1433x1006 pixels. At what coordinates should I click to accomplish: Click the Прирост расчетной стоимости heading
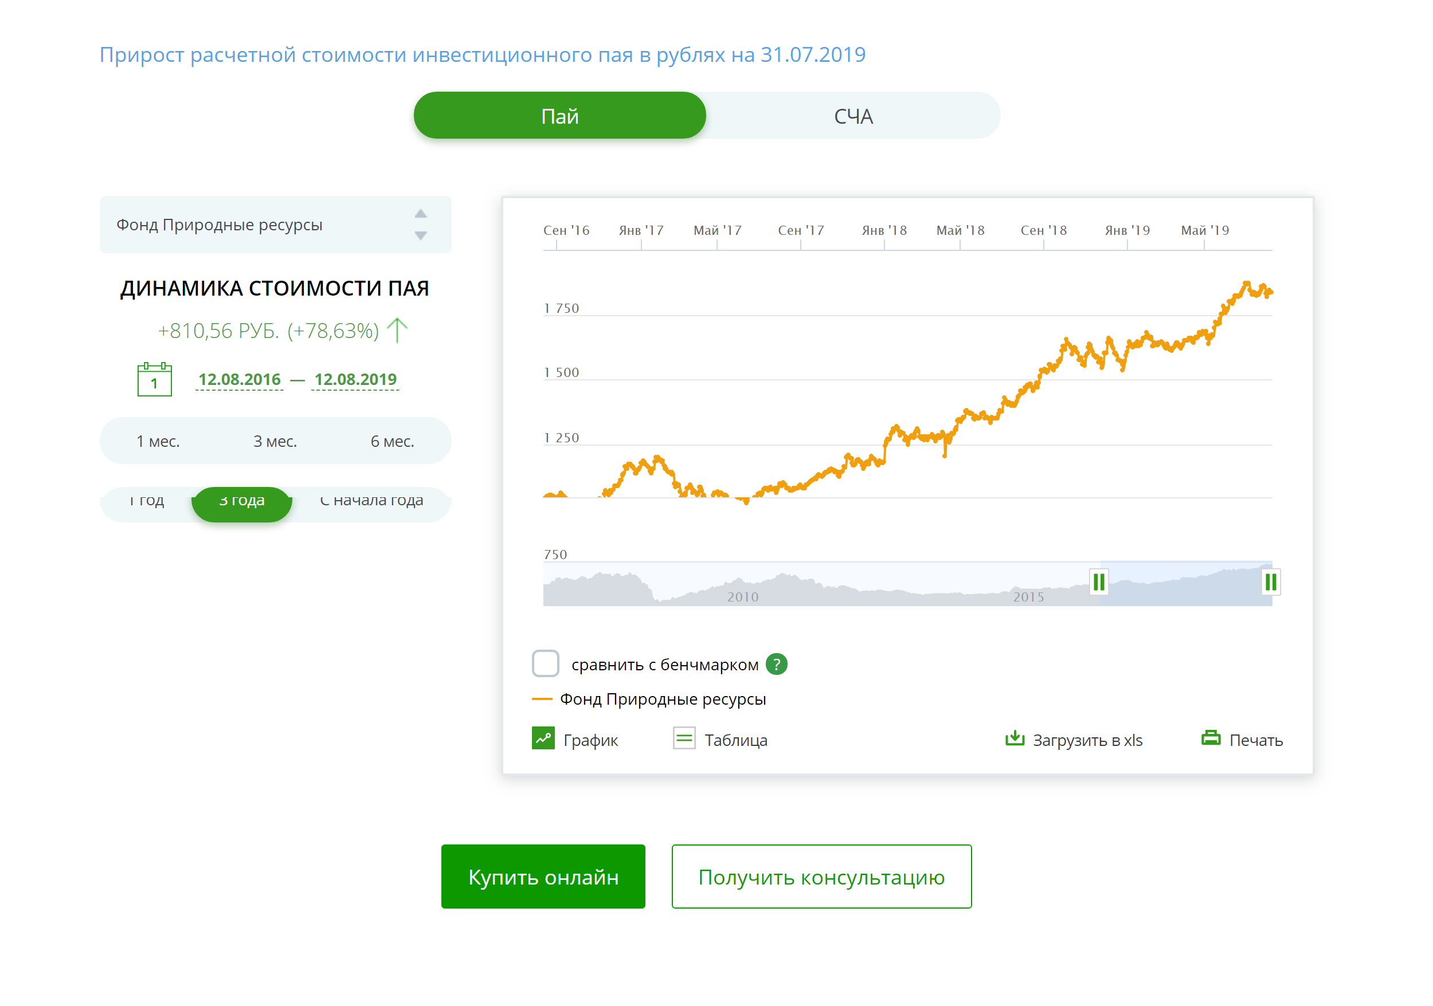click(x=483, y=54)
